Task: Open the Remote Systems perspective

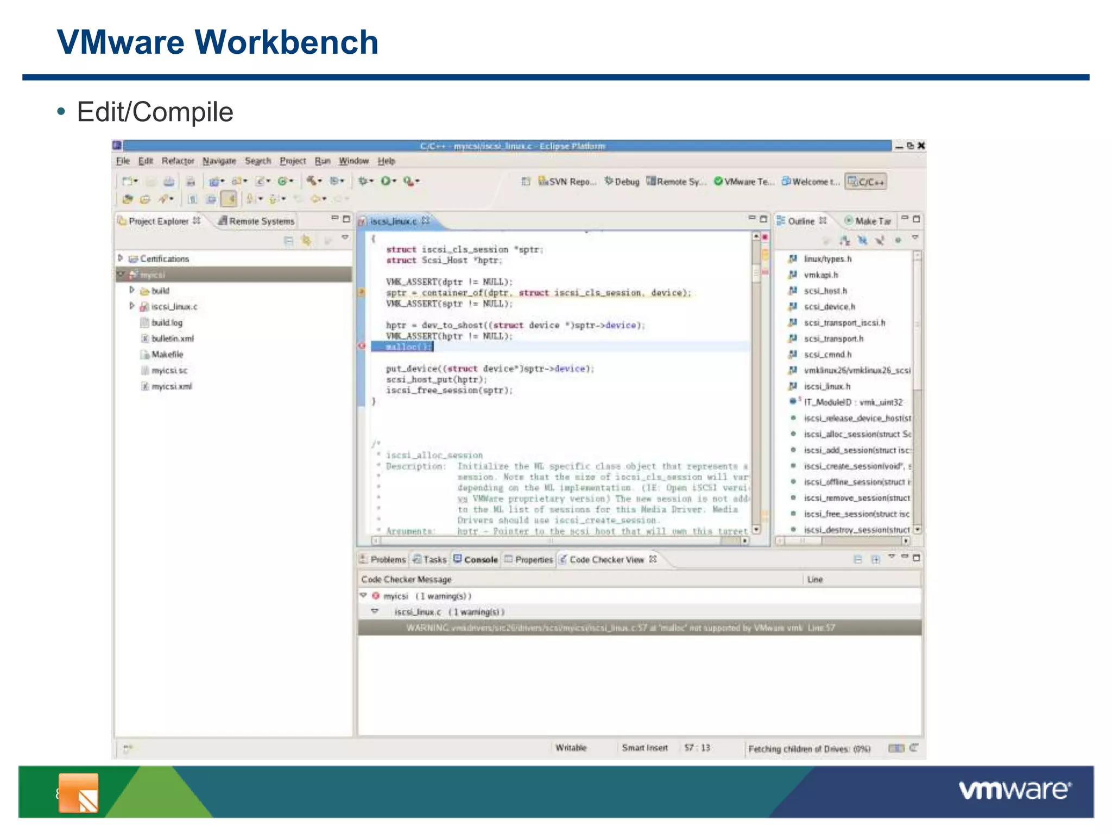Action: point(677,181)
